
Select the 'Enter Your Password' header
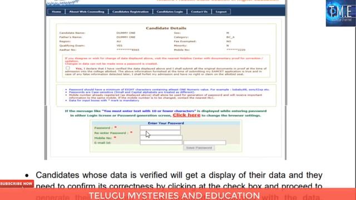166,123
